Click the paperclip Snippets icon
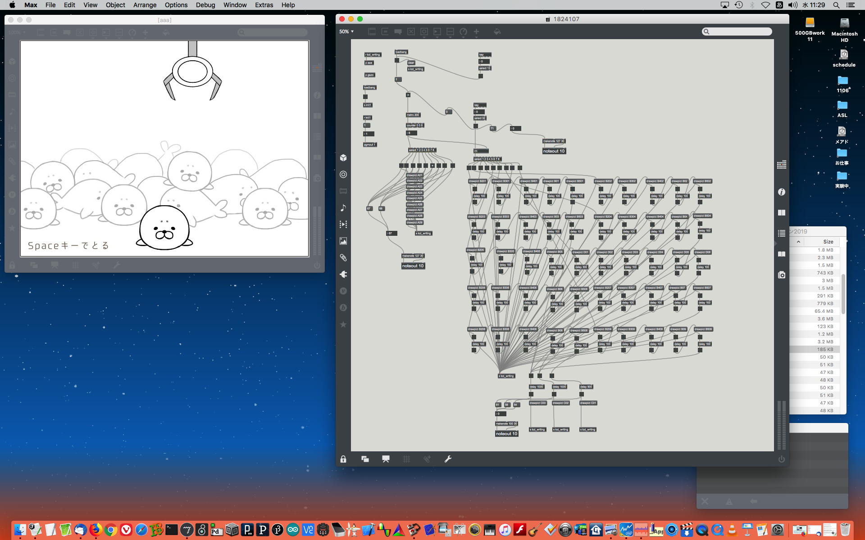 343,258
